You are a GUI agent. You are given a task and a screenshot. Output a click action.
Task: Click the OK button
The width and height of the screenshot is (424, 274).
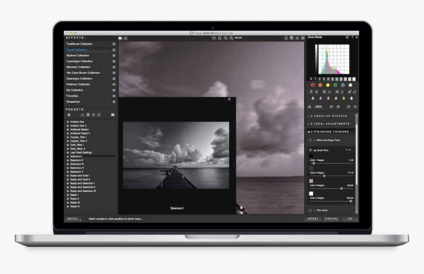[x=350, y=219]
